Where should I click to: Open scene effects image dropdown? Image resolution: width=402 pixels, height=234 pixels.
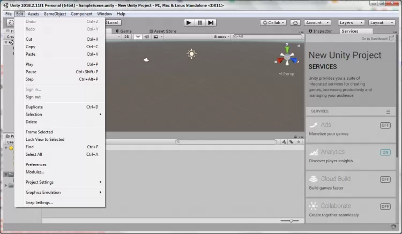click(158, 36)
